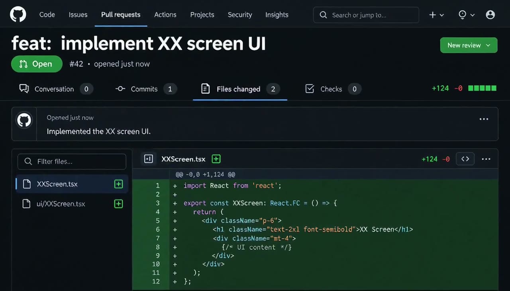Click the green diffstat blocks indicator

point(482,88)
